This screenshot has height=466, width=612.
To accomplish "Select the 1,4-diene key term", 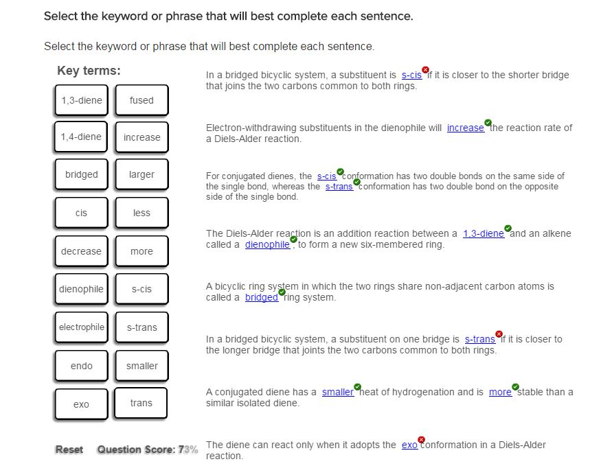I will coord(80,136).
